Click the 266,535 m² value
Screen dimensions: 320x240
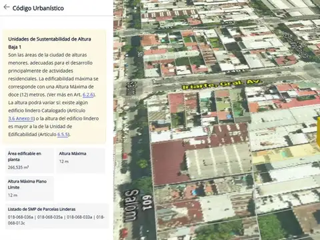pyautogui.click(x=18, y=167)
